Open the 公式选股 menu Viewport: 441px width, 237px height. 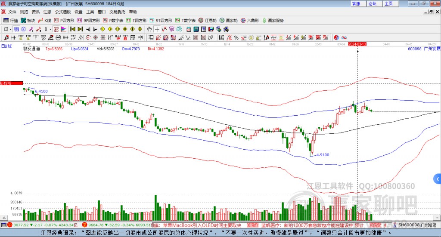click(63, 12)
